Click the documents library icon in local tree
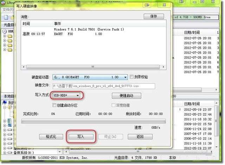Viewport: 225px width, 165px height. (9, 121)
